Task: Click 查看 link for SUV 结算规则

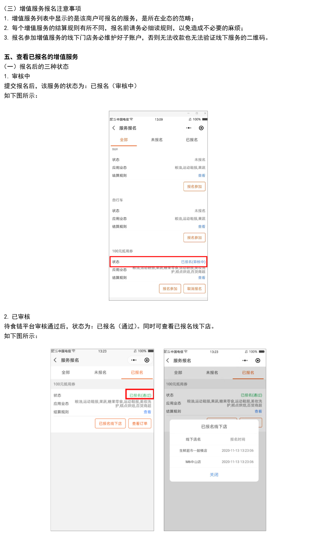Action: 202,175
